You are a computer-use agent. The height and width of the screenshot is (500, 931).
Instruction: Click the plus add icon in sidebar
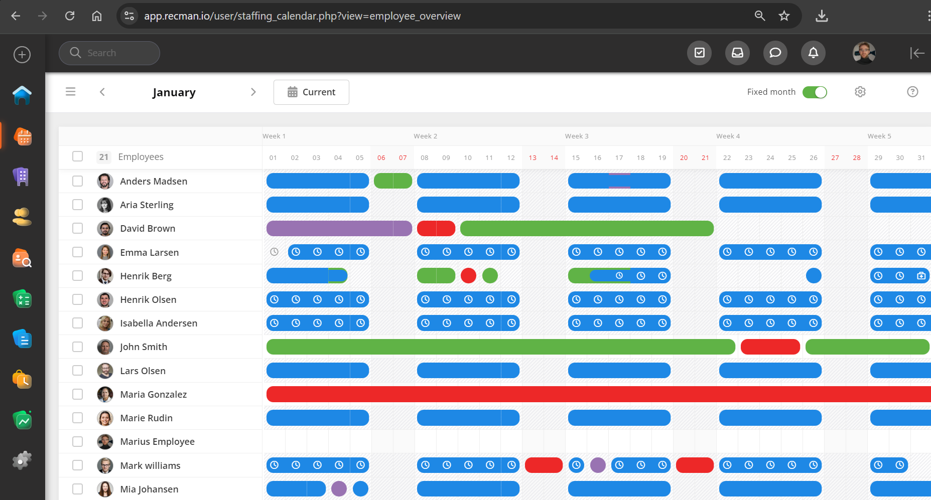coord(22,55)
